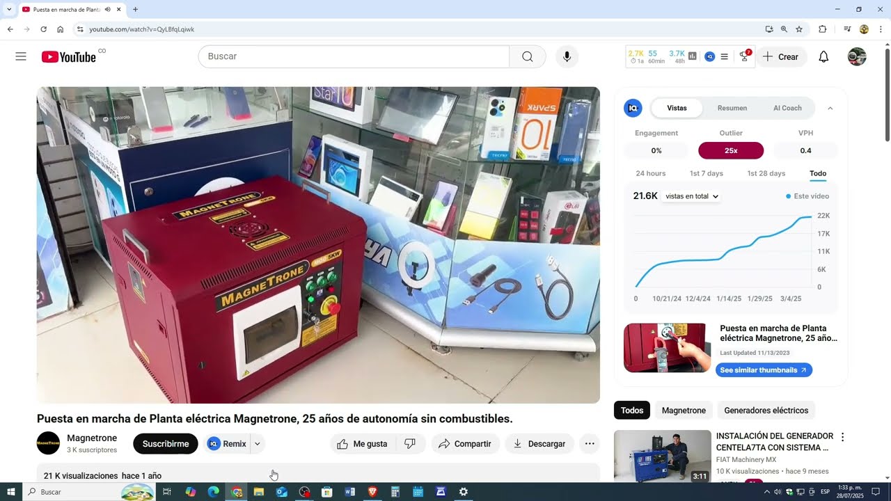Switch to the Vistas tab
The height and width of the screenshot is (501, 891).
pos(677,108)
